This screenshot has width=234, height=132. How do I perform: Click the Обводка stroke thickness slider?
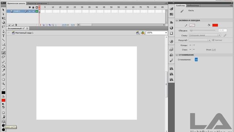(203, 30)
